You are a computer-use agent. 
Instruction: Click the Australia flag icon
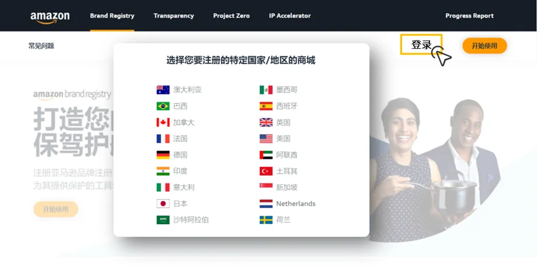pos(163,90)
